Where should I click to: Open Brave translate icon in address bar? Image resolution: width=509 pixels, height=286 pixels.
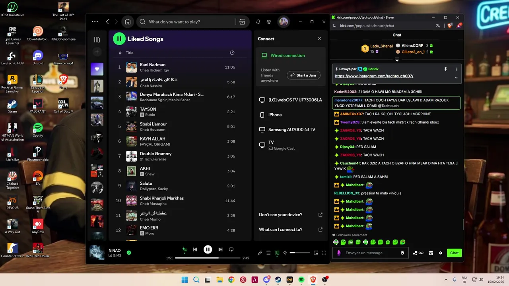tap(438, 26)
